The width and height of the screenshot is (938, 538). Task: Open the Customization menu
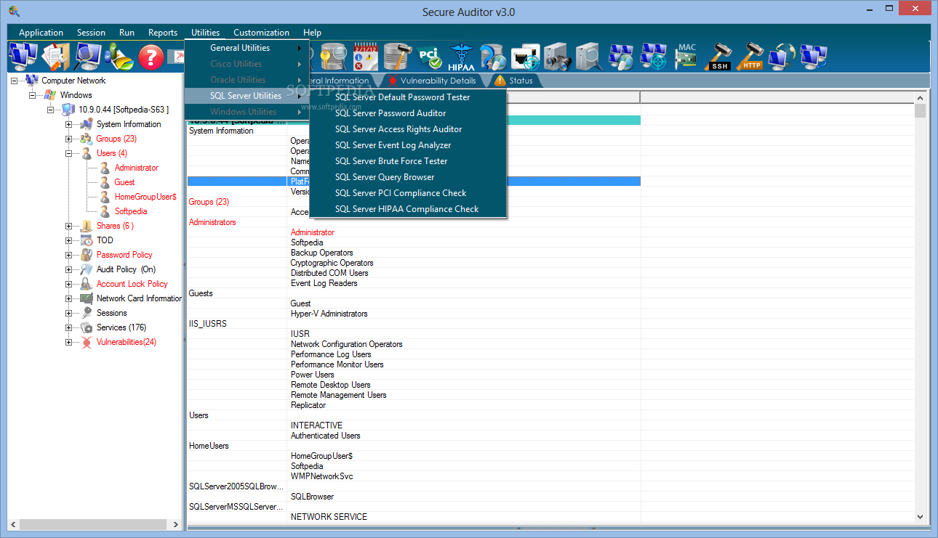261,33
